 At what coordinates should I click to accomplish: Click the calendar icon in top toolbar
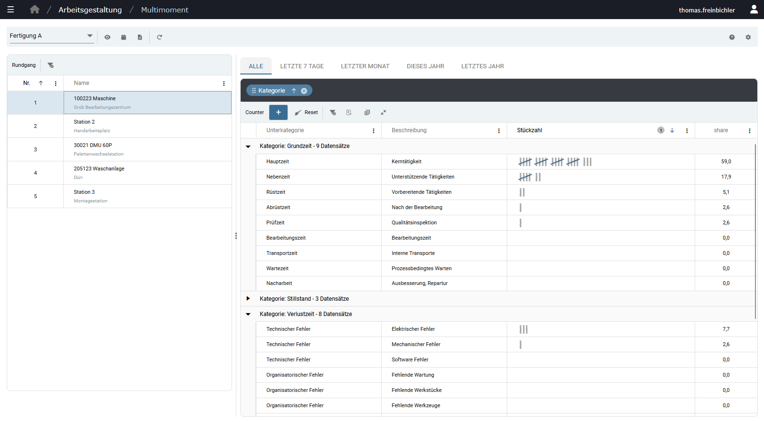click(123, 37)
